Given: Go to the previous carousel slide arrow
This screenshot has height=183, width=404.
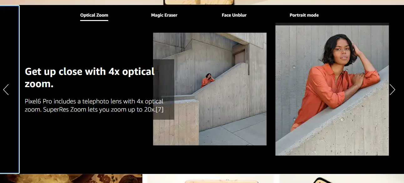Looking at the screenshot, I should pos(6,90).
